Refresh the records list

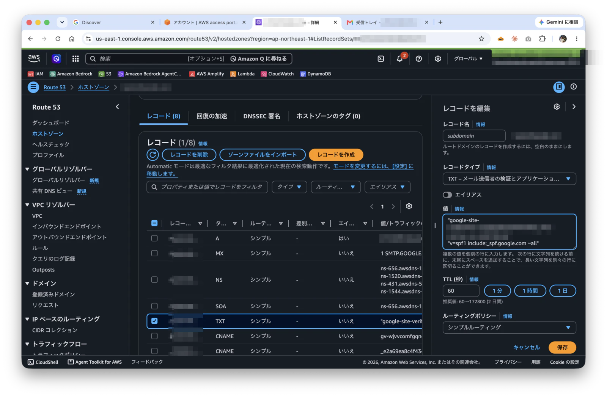[x=153, y=155]
